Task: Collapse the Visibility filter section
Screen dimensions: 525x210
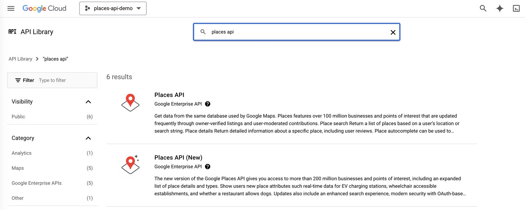Action: click(88, 102)
